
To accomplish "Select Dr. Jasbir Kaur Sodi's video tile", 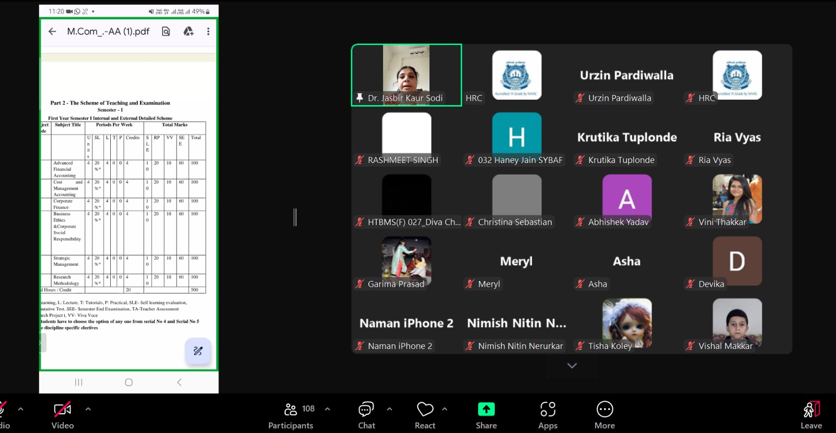I will tap(407, 75).
